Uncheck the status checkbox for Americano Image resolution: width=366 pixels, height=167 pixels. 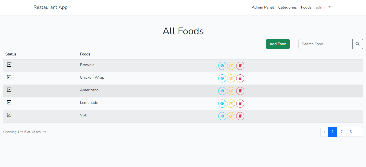[x=9, y=90]
